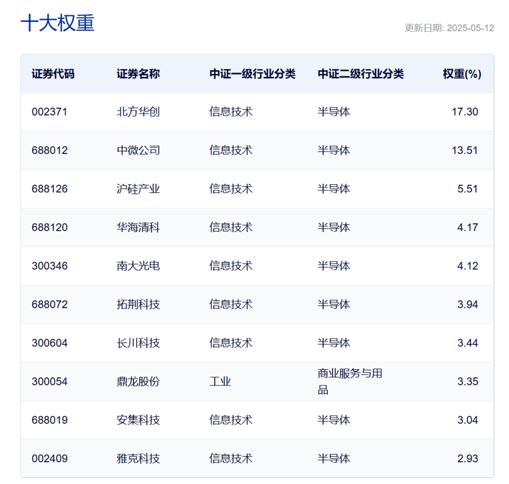Screen dimensions: 509x484
Task: Click 半导体 in the 华海清科 row
Action: point(334,227)
